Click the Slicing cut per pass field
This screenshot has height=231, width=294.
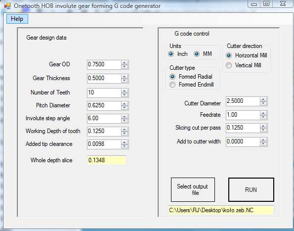click(243, 128)
